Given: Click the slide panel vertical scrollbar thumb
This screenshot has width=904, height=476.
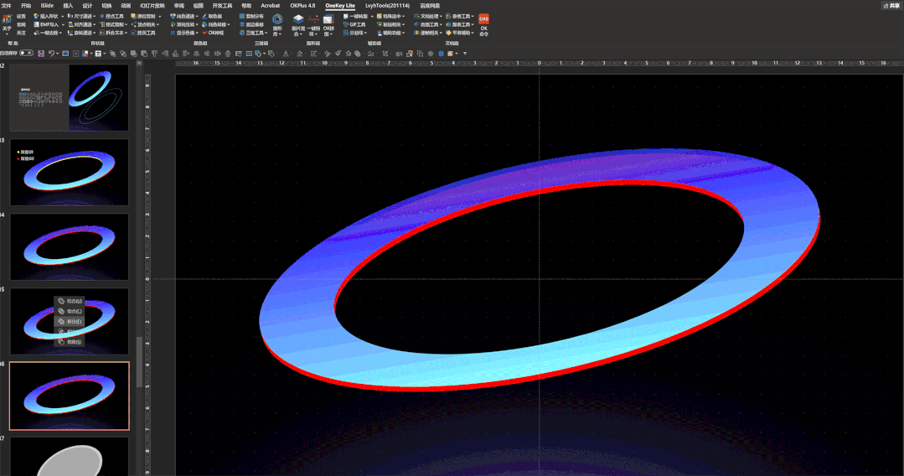Looking at the screenshot, I should 139,362.
